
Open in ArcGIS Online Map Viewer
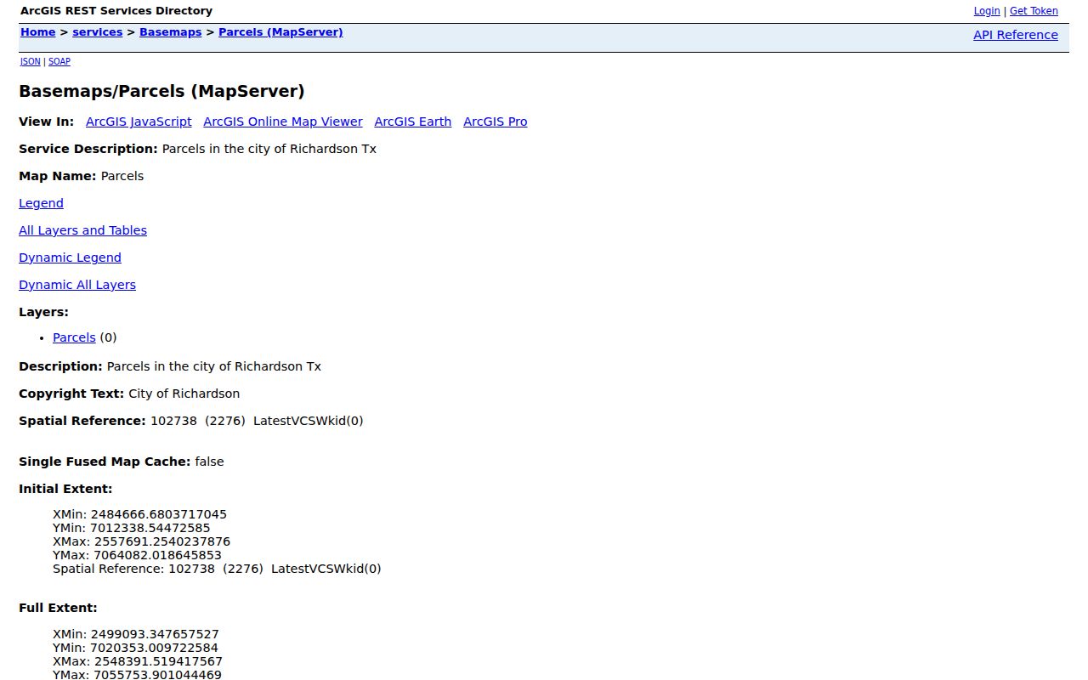[x=283, y=122]
